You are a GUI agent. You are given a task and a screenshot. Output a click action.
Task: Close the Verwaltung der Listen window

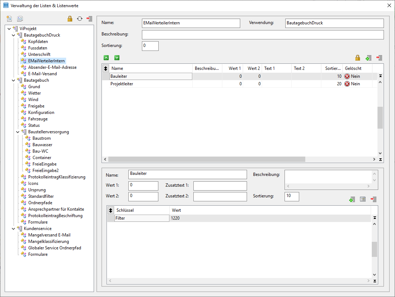click(x=389, y=6)
